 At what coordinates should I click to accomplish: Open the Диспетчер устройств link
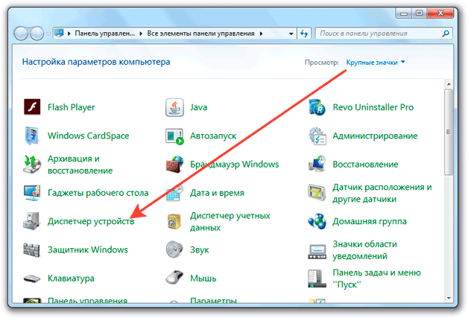coord(91,221)
